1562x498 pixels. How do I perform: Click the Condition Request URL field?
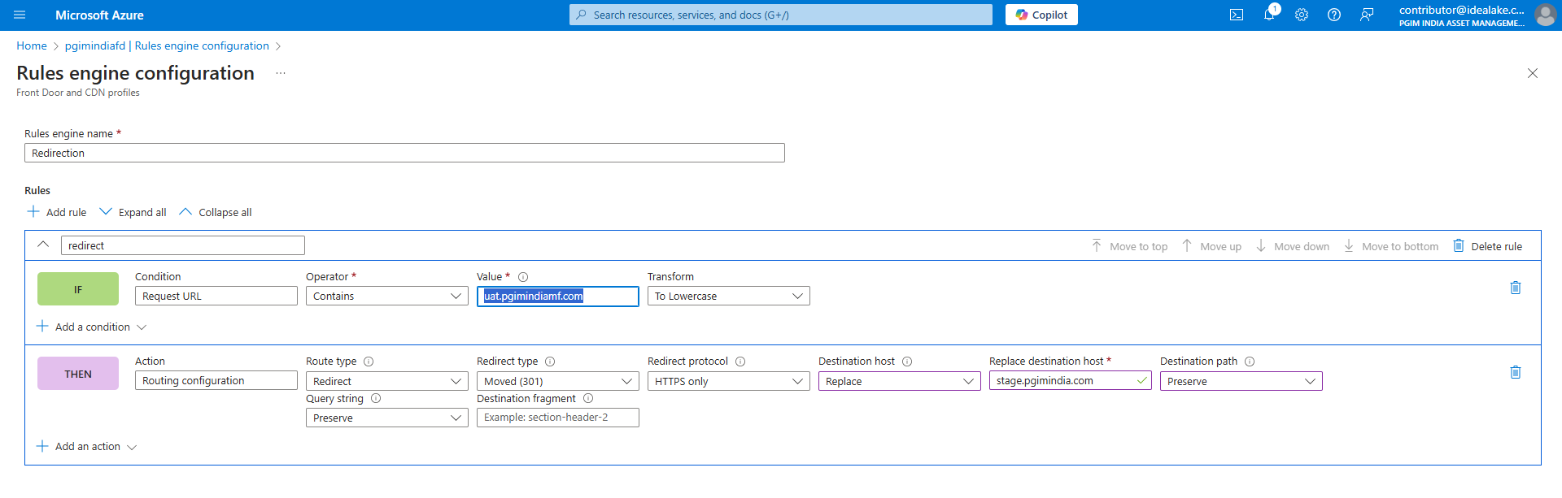point(216,297)
